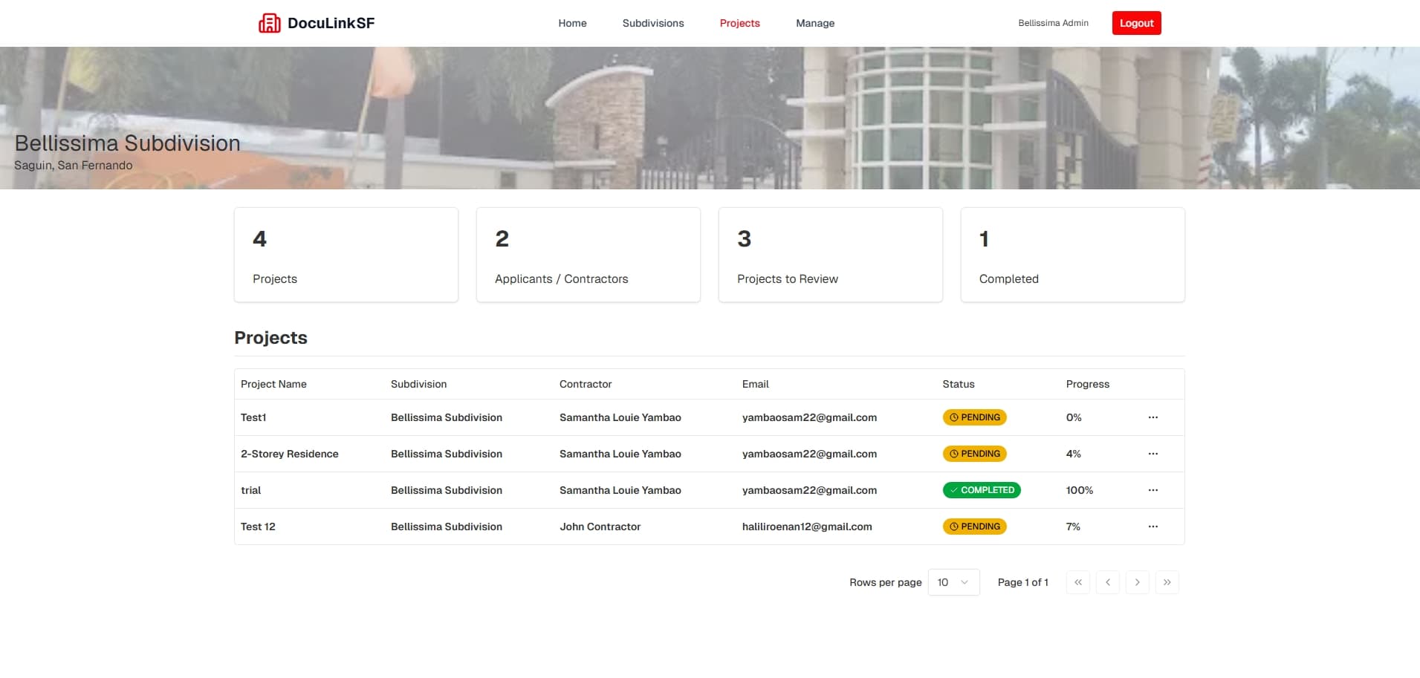
Task: Open actions menu for 2-Storey Residence row
Action: point(1152,454)
